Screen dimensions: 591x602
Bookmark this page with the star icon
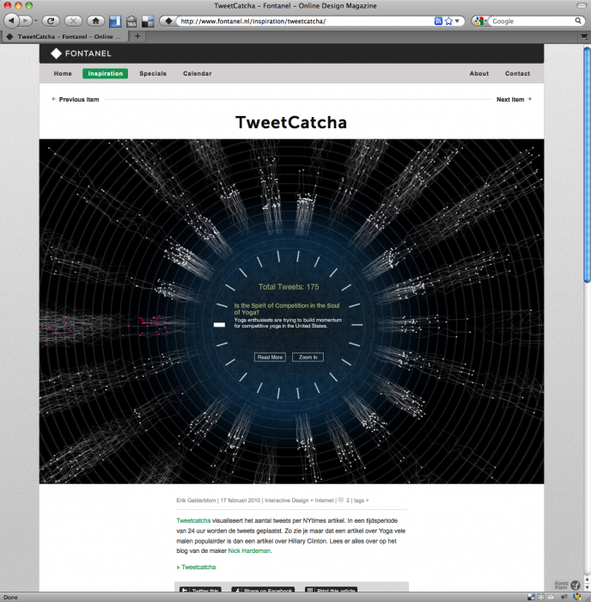pos(448,21)
